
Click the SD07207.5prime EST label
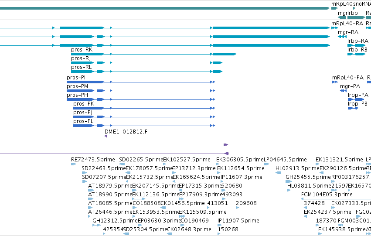(104, 177)
